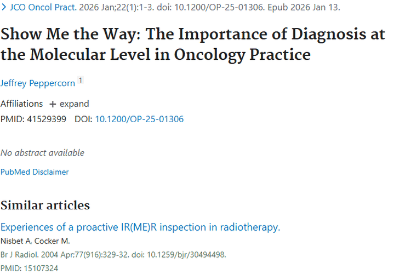Open author Jeffrey Peppercorn's link
This screenshot has width=411, height=274.
(x=38, y=82)
